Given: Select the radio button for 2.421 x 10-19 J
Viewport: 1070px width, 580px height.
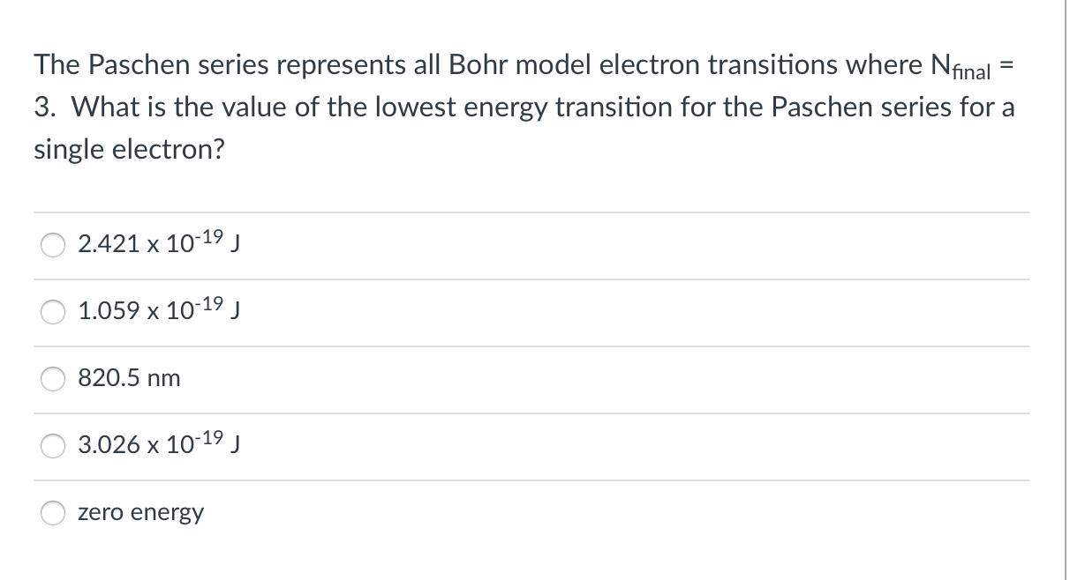Looking at the screenshot, I should coord(52,245).
